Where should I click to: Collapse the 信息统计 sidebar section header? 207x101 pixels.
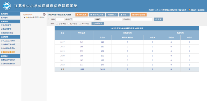pos(10,56)
